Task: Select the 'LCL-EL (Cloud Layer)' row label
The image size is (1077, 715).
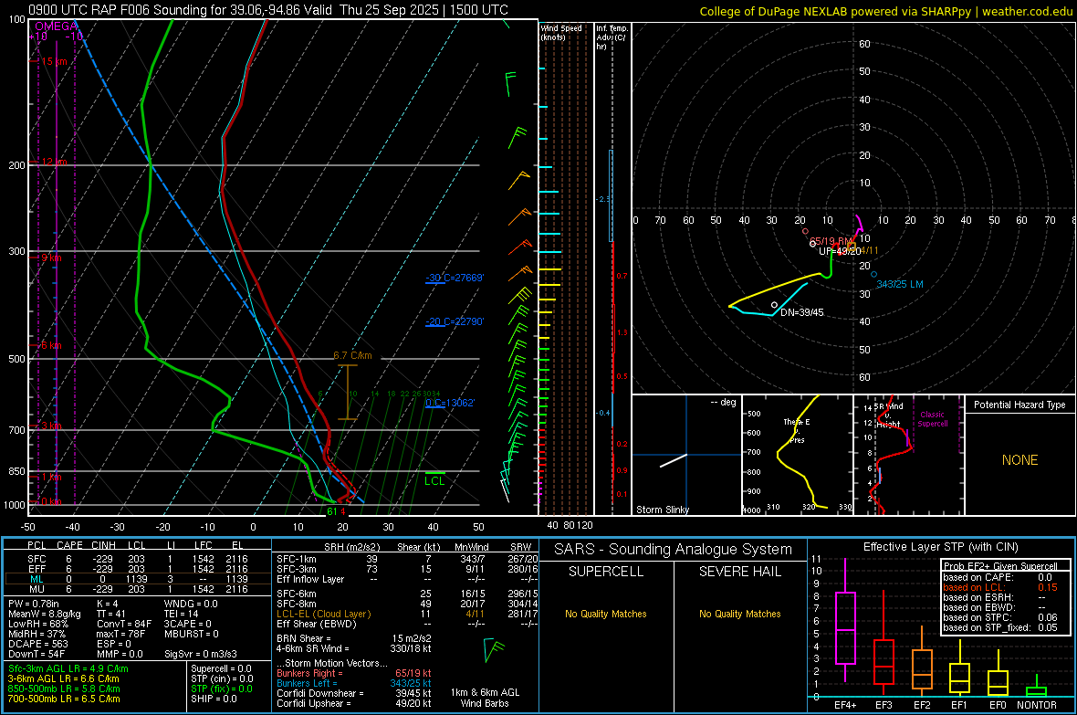Action: click(x=323, y=614)
